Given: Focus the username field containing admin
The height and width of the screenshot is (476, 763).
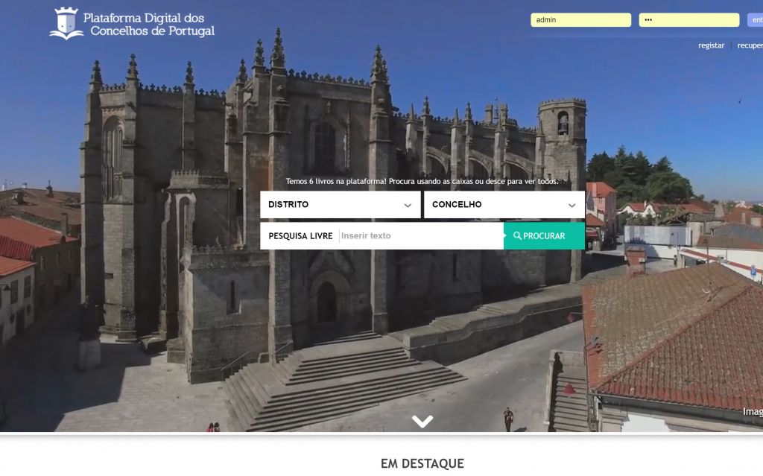Looking at the screenshot, I should (x=580, y=20).
